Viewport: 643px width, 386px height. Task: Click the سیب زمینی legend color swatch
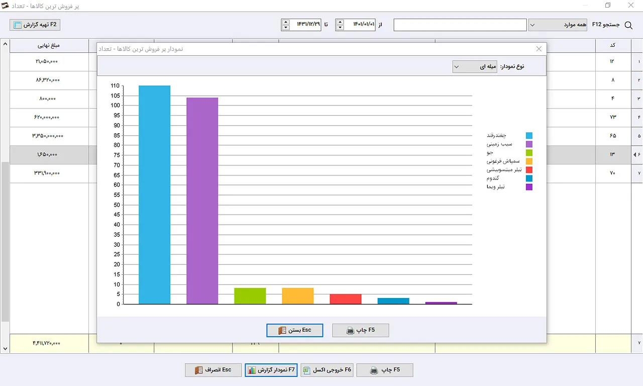529,144
